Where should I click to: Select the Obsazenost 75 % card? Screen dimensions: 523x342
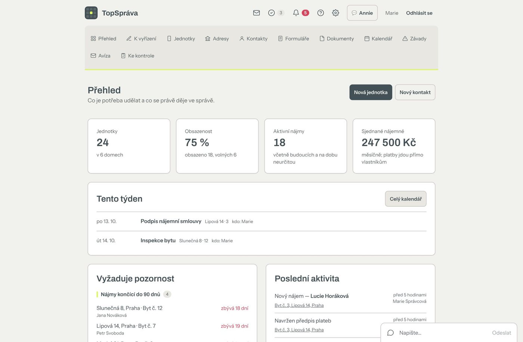pos(217,146)
